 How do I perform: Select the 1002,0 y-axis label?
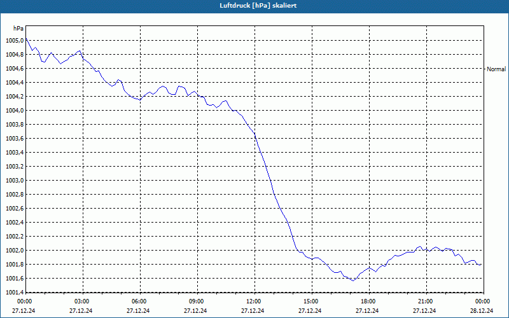click(15, 250)
